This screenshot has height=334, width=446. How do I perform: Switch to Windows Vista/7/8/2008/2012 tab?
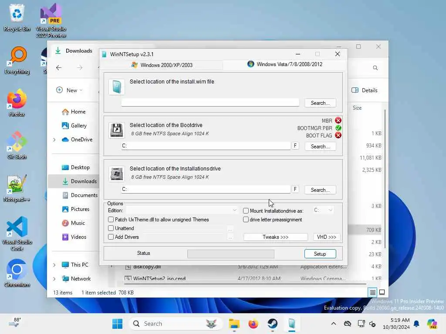(284, 64)
